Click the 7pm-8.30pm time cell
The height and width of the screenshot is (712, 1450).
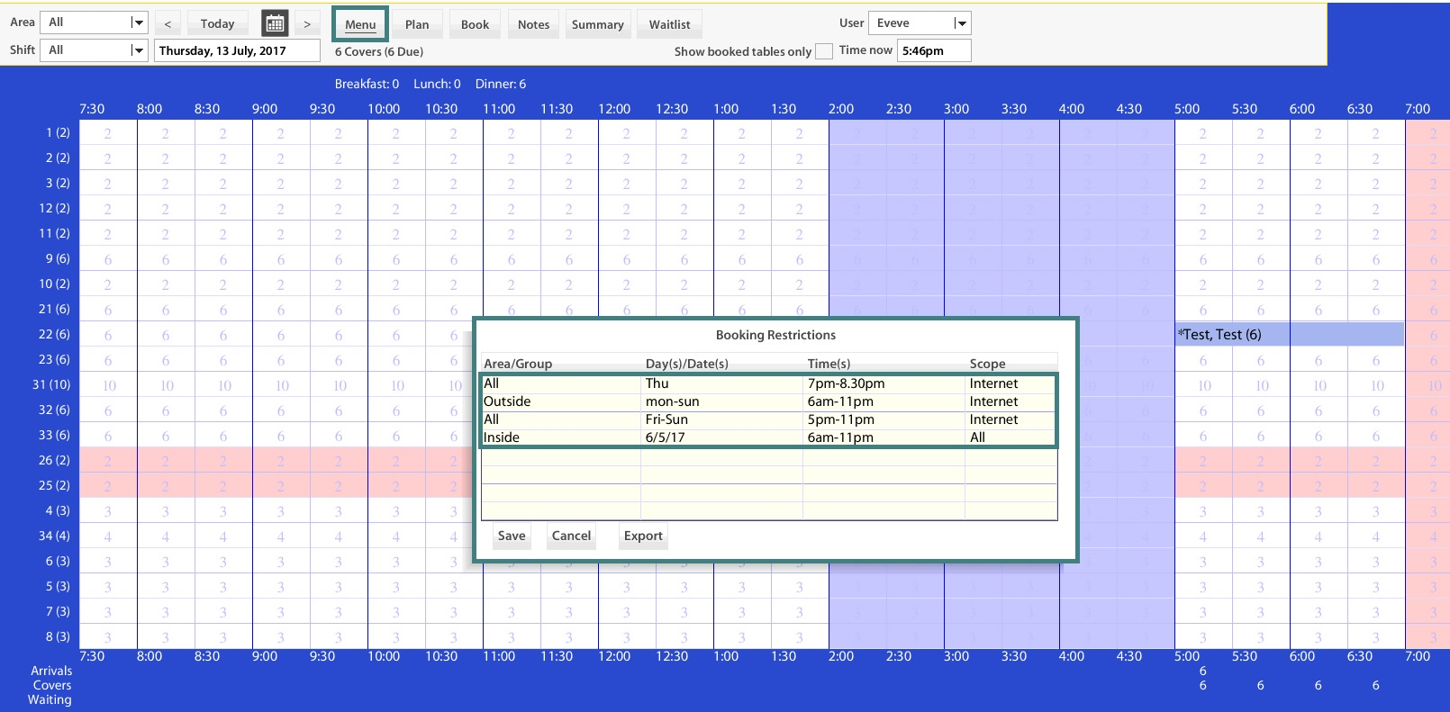tap(884, 383)
